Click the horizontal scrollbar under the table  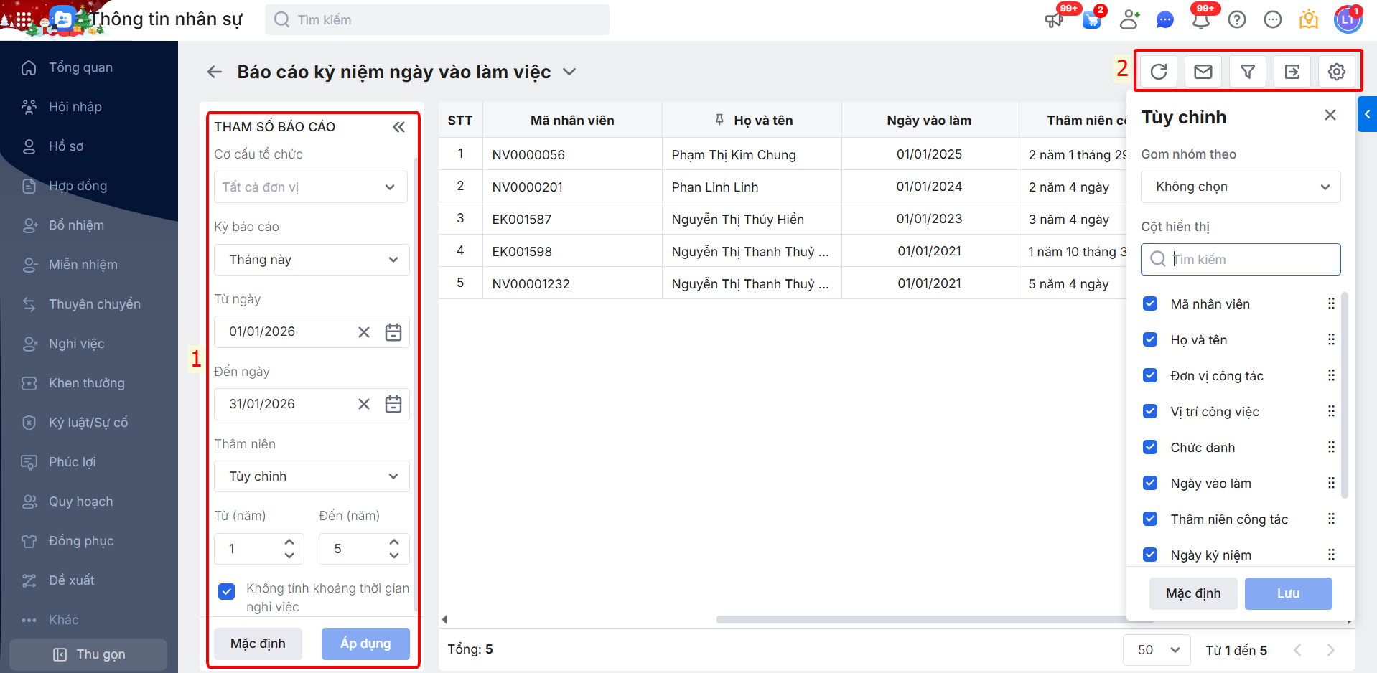click(x=919, y=619)
